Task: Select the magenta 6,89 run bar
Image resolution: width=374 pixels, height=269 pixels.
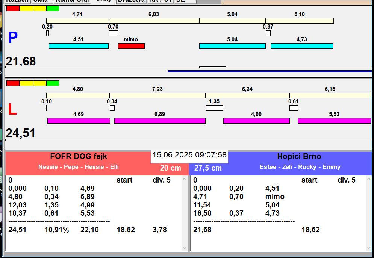Action: coord(160,121)
